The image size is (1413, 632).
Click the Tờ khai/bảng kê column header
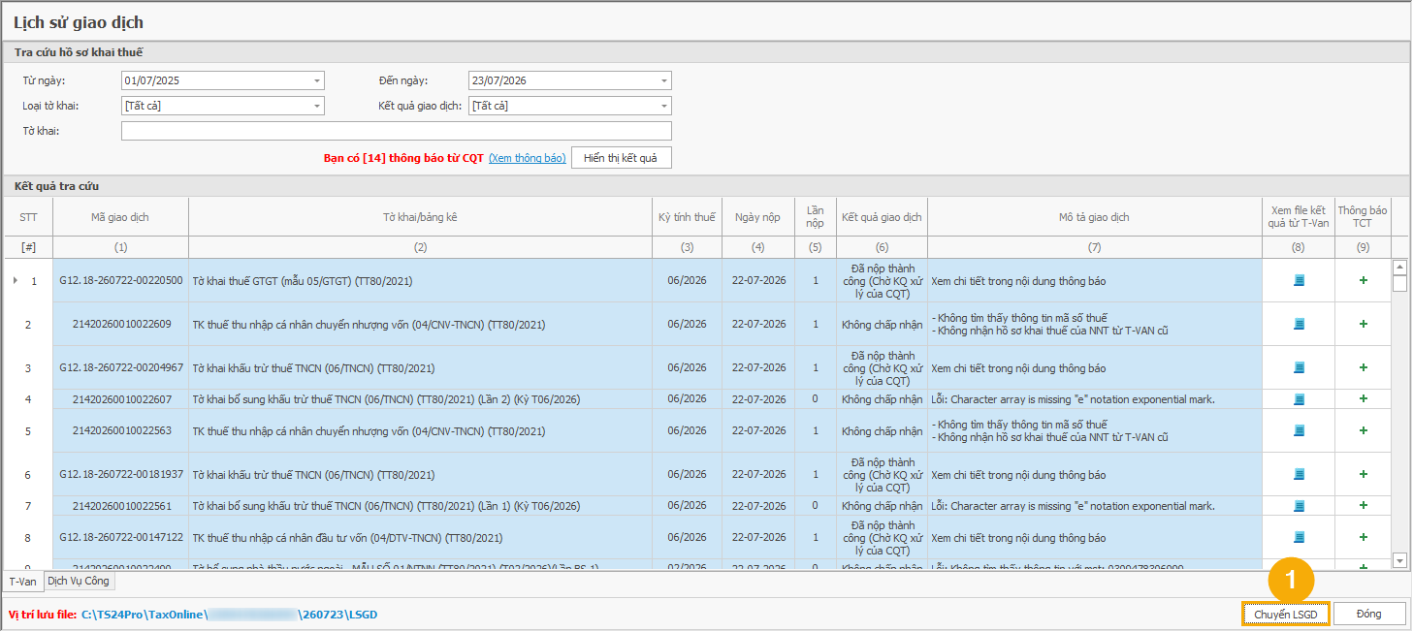pyautogui.click(x=420, y=217)
